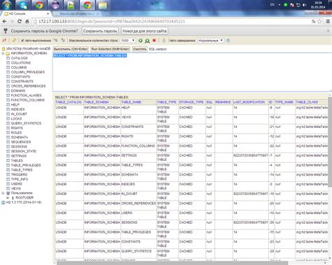The image size is (332, 265).
Task: Select the TABLES item in schema tree
Action: pos(17,161)
